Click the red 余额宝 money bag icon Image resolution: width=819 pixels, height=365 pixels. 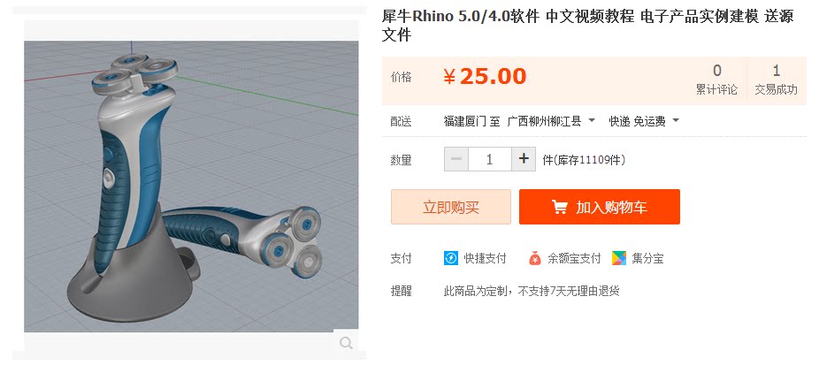tap(535, 258)
